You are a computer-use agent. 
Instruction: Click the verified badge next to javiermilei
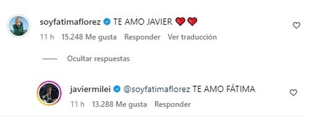coord(117,89)
